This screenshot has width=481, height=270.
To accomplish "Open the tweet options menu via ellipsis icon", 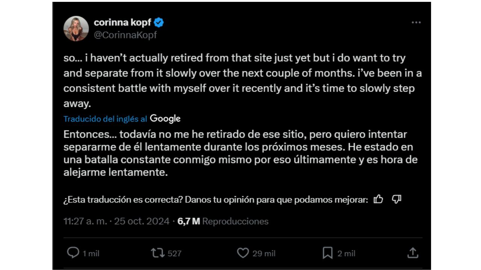I will 416,22.
